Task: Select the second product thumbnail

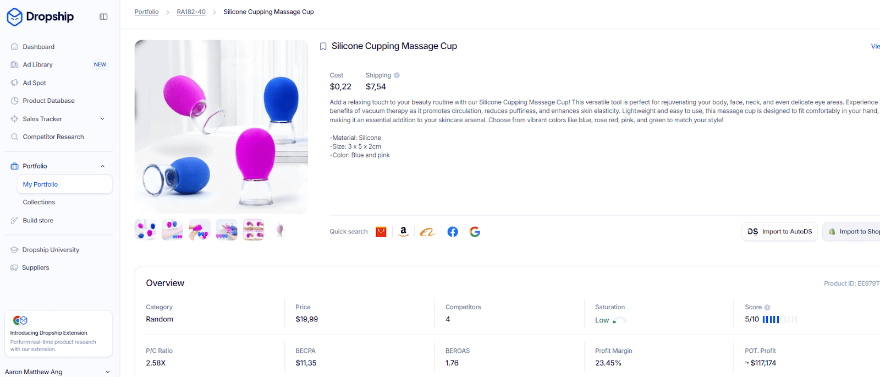Action: 172,230
